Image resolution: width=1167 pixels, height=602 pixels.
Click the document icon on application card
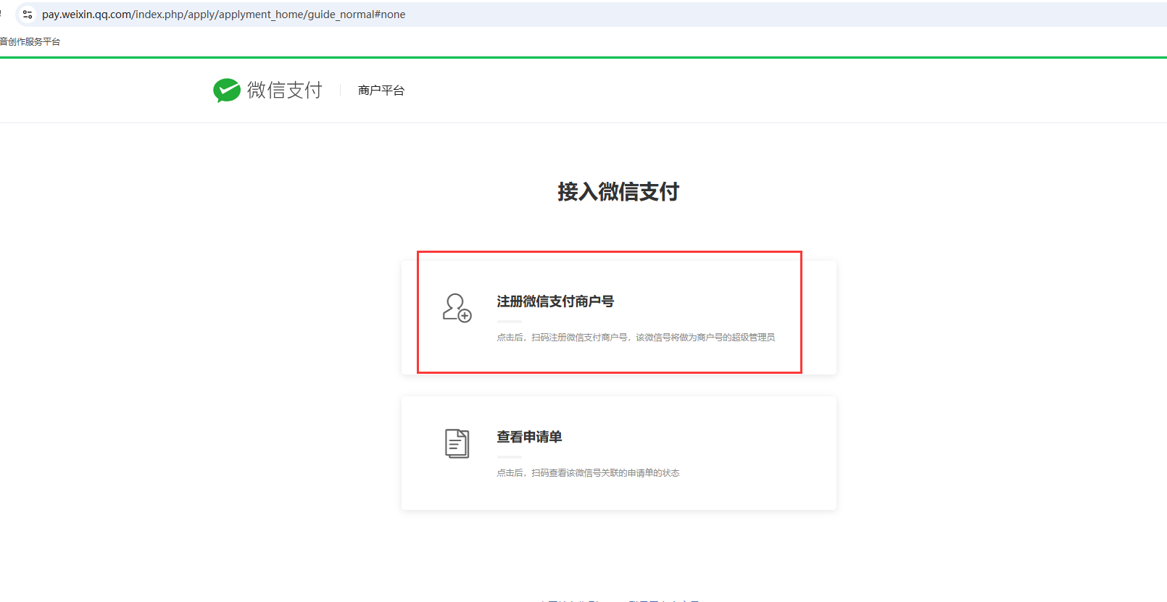click(457, 443)
